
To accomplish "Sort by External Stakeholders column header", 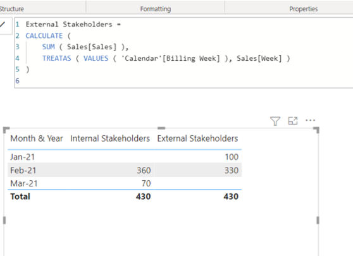I will click(x=197, y=138).
